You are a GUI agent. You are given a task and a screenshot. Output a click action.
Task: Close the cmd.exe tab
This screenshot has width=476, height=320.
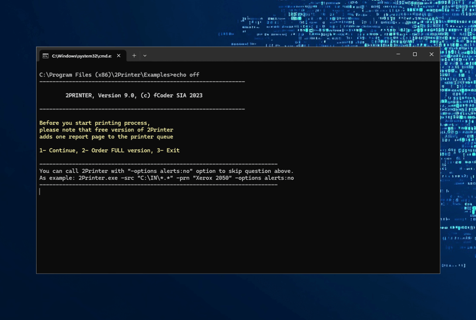click(119, 56)
